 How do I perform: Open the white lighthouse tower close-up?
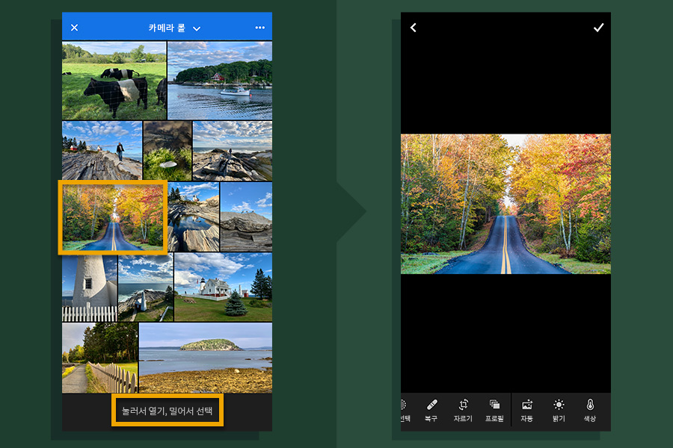[89, 287]
